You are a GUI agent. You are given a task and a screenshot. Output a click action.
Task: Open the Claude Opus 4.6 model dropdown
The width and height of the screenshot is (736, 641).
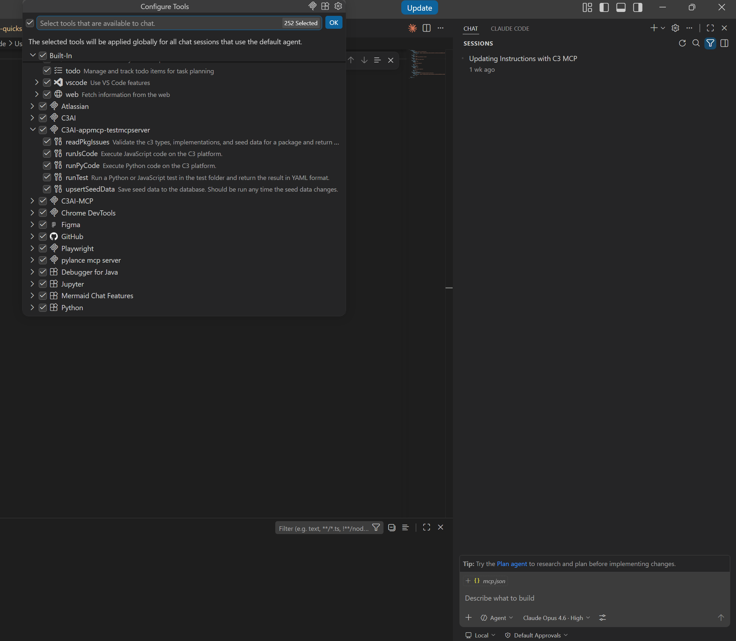pos(556,618)
